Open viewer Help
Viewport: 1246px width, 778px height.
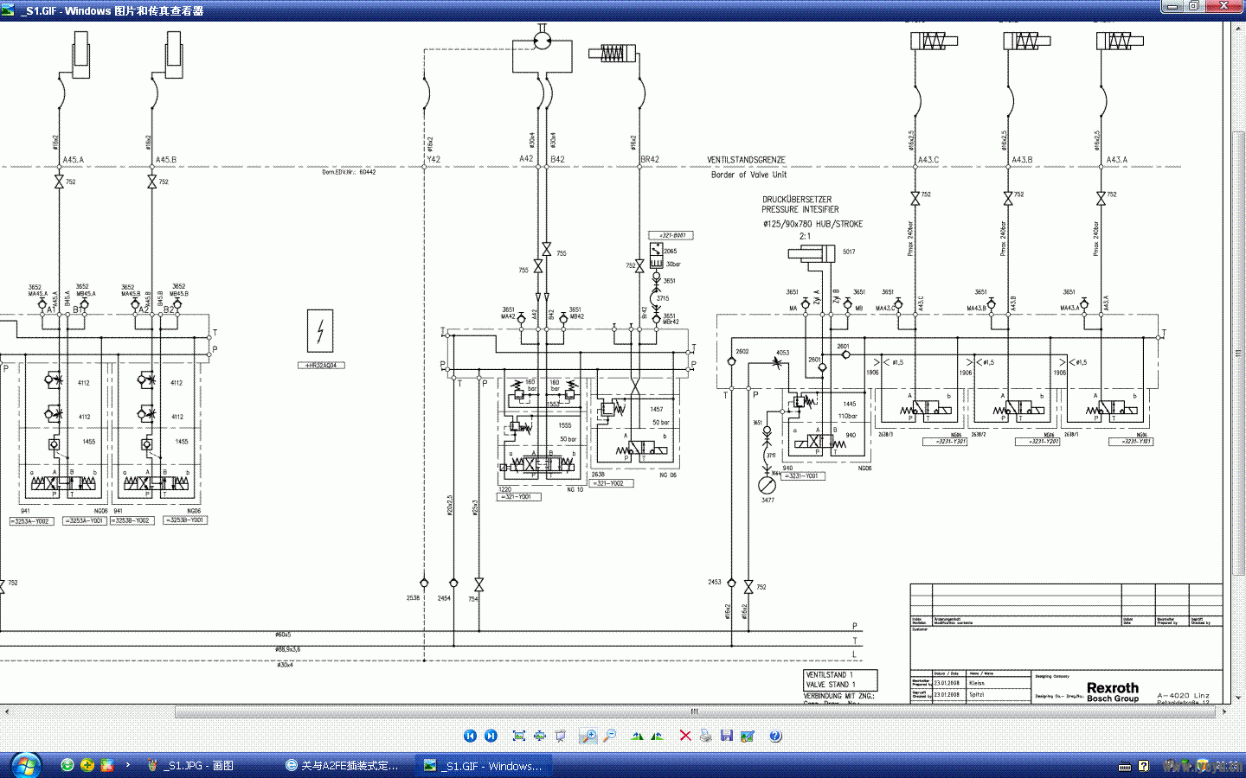click(775, 736)
